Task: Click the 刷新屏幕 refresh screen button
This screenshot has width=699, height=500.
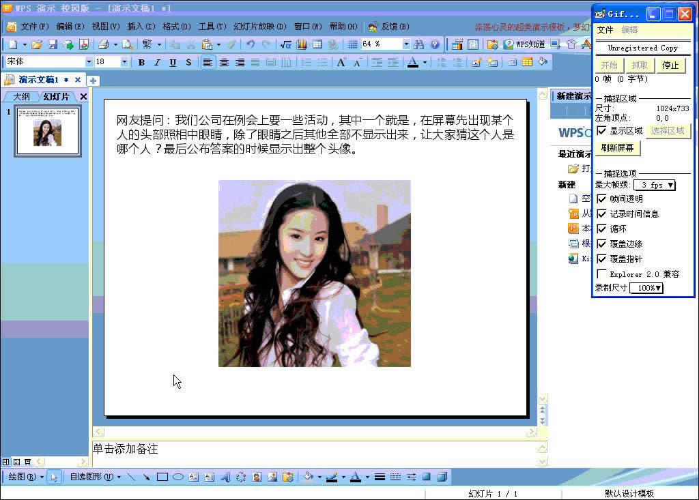Action: click(x=618, y=148)
